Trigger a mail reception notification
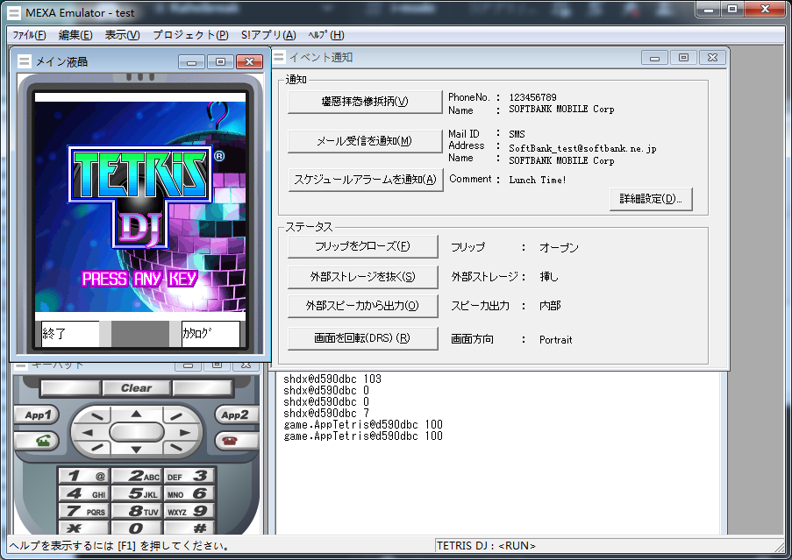Screen dimensions: 792x560 (x=363, y=141)
